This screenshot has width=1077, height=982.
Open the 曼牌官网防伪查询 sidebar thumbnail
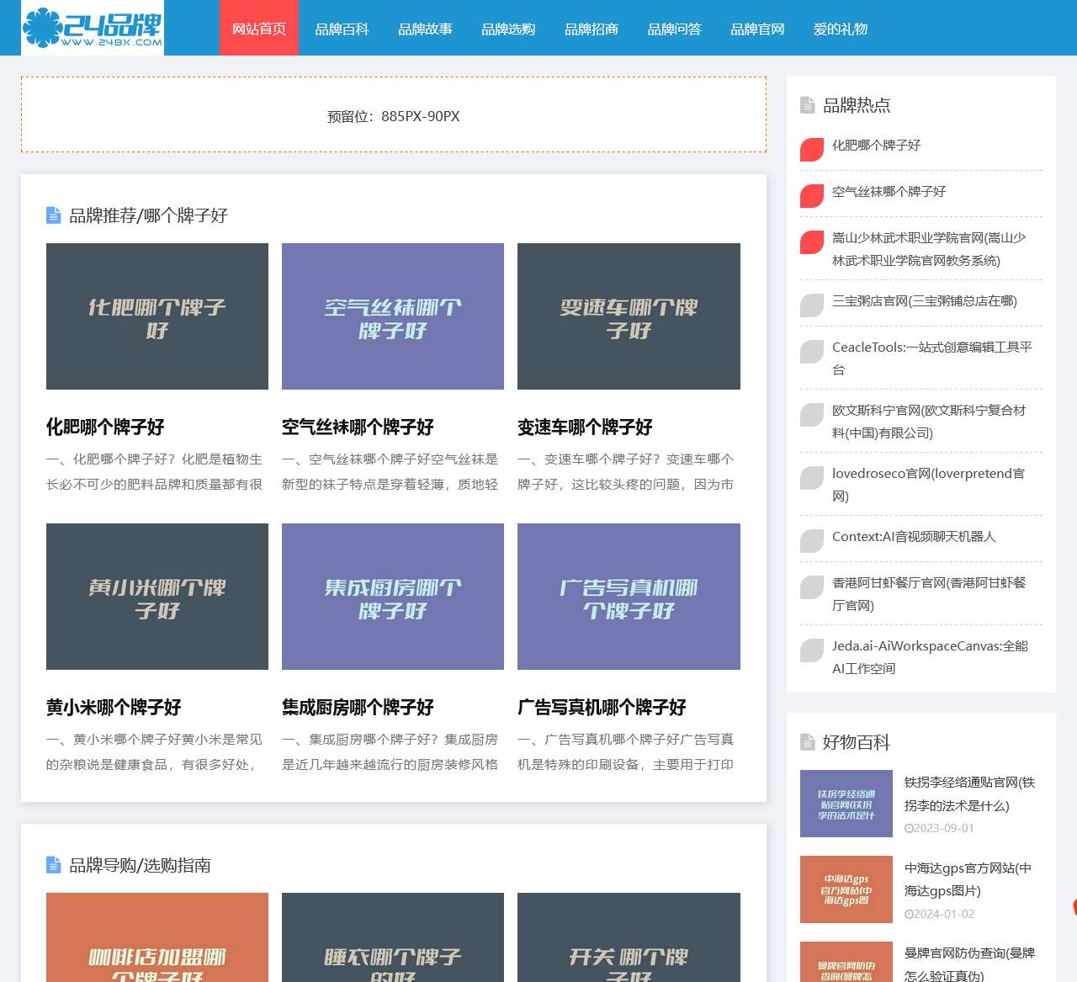click(846, 962)
